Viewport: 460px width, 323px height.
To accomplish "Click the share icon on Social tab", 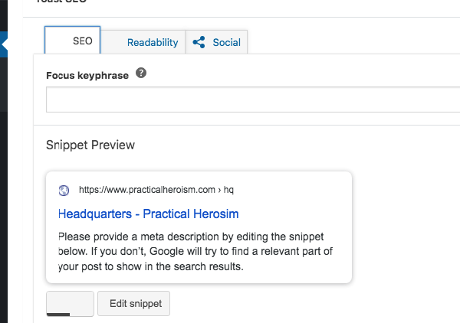I will point(199,42).
